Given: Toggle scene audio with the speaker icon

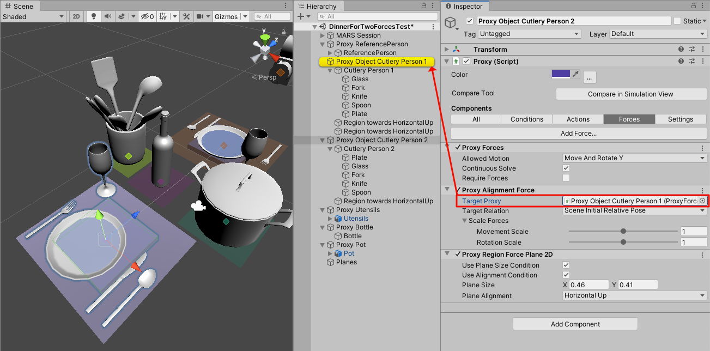Looking at the screenshot, I should pyautogui.click(x=108, y=16).
